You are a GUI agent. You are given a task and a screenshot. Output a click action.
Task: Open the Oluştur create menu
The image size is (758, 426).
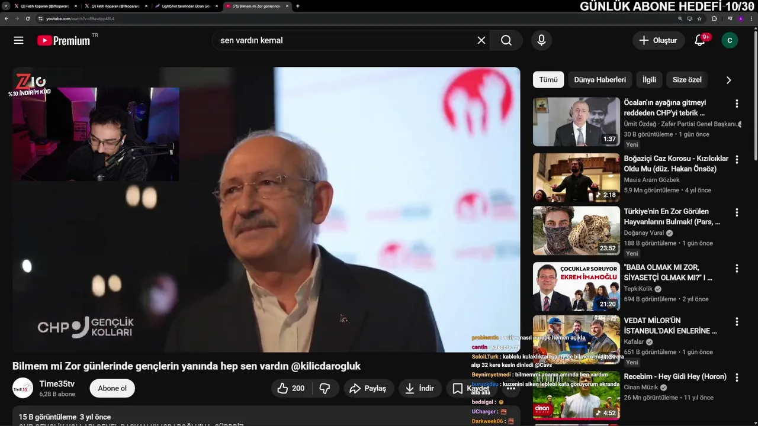tap(658, 40)
